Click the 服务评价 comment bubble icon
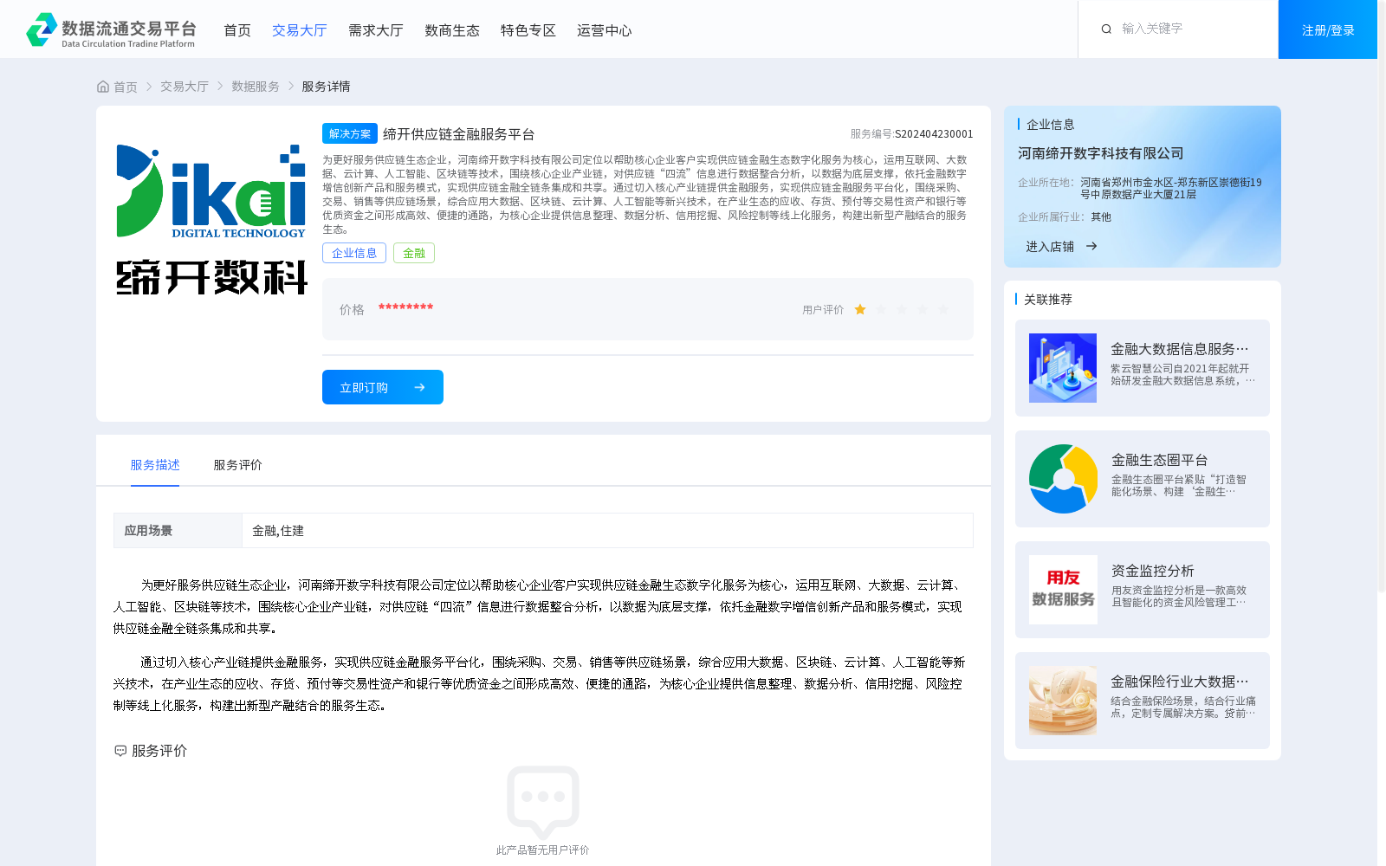Image resolution: width=1386 pixels, height=866 pixels. (x=120, y=751)
